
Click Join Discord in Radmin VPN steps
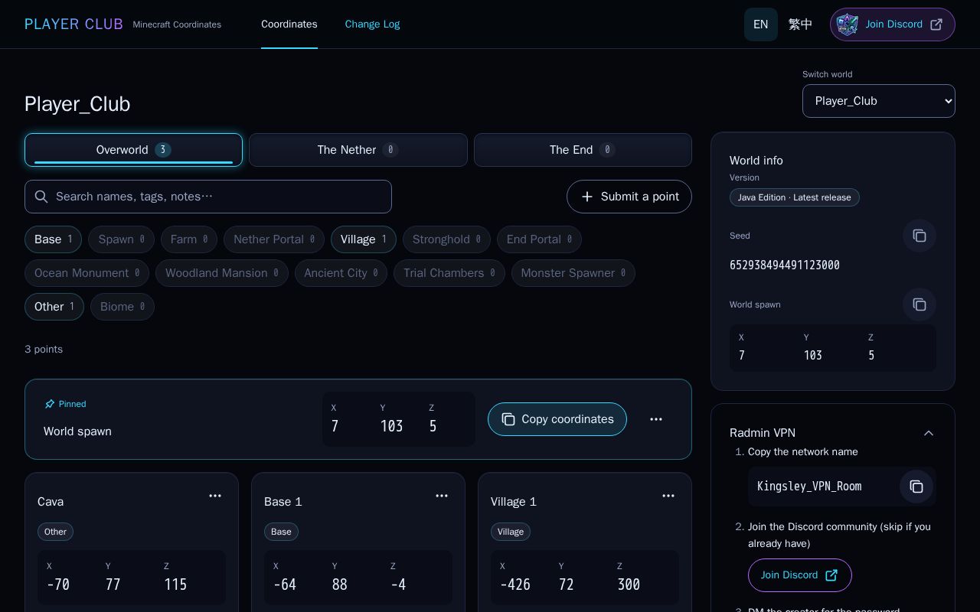800,575
